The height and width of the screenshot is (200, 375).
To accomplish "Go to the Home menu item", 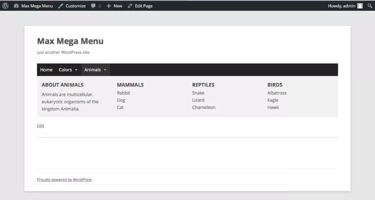I will 46,70.
